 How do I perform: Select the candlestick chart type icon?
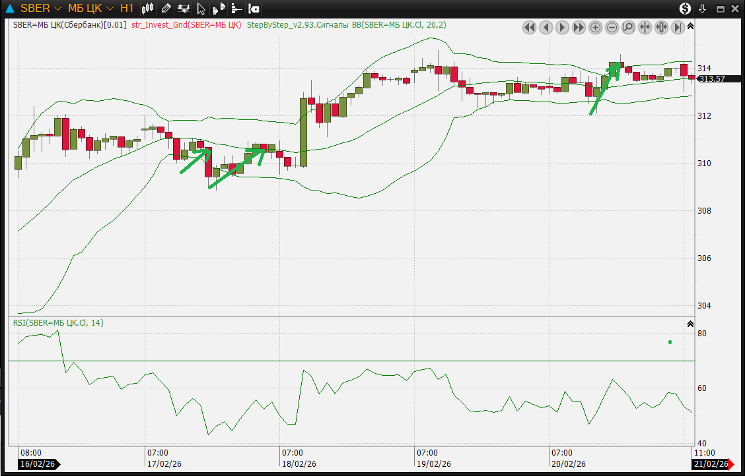[149, 8]
